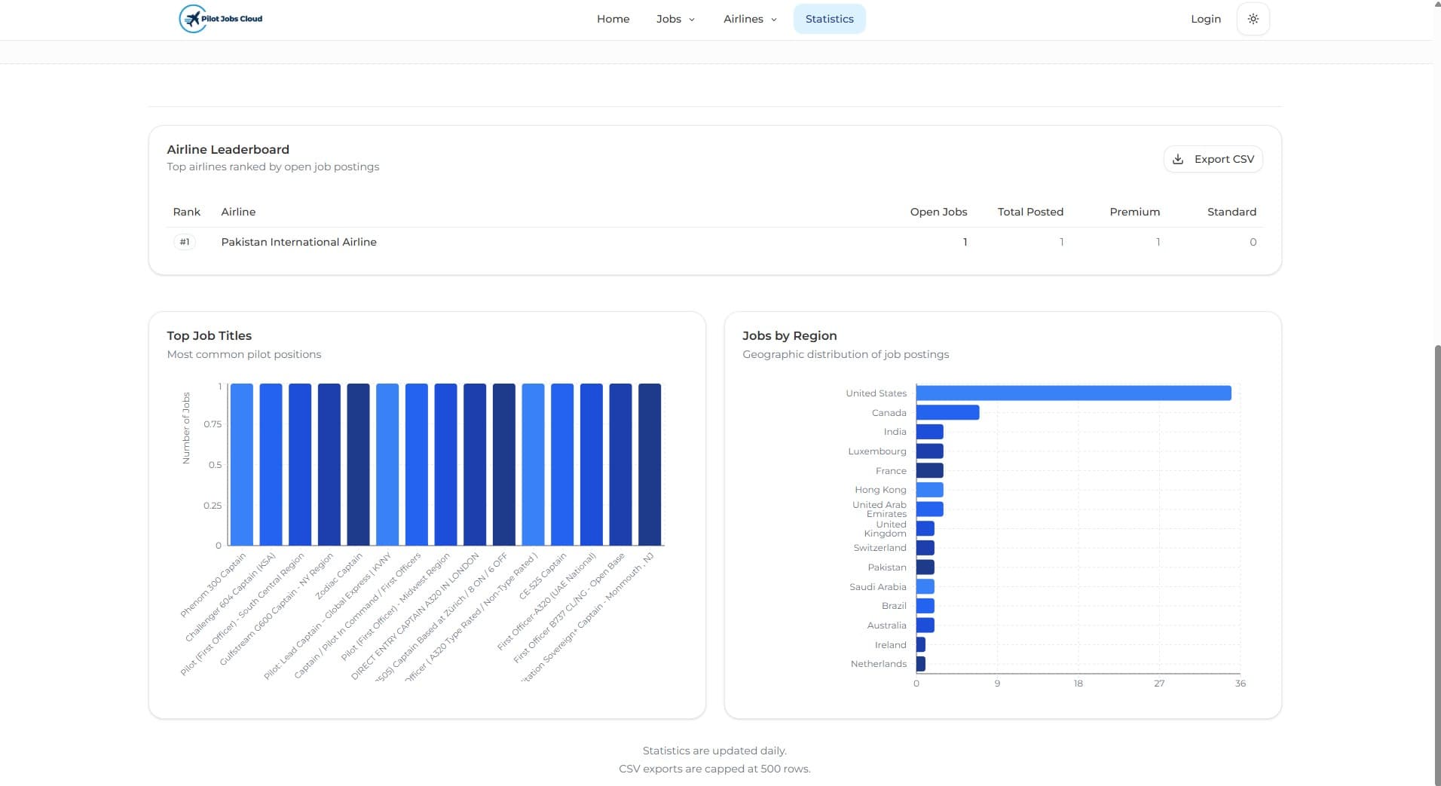
Task: Export leaderboard data as CSV
Action: coord(1213,159)
